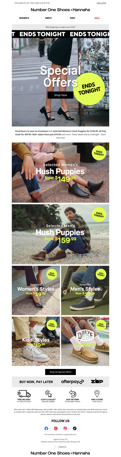Click the Contact Us footer link
The width and height of the screenshot is (121, 457).
click(x=62, y=446)
